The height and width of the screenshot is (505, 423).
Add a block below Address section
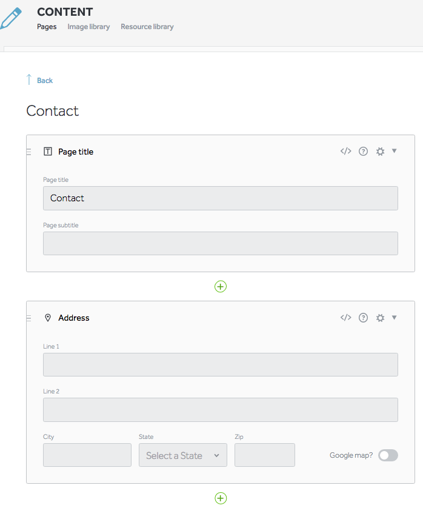[221, 498]
